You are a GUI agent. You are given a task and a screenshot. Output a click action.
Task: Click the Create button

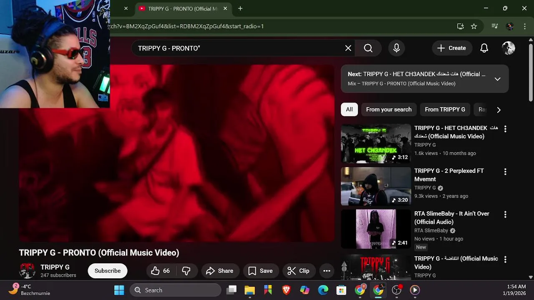pyautogui.click(x=451, y=48)
